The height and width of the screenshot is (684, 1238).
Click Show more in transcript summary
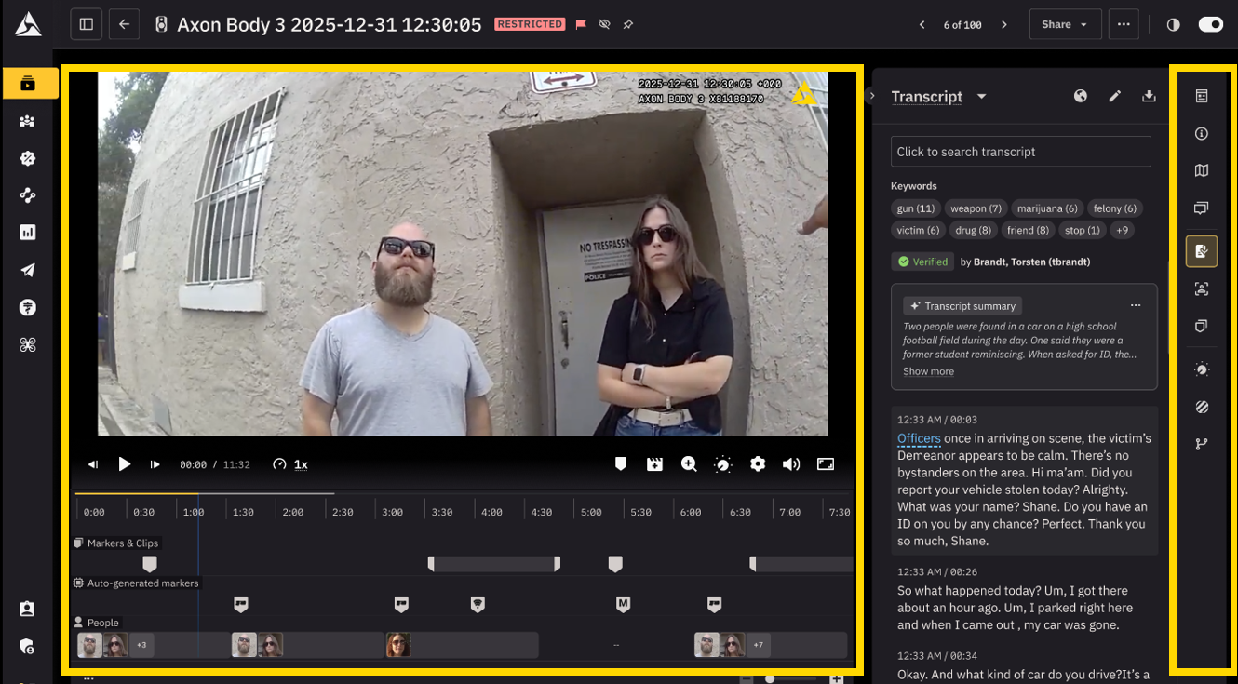(928, 371)
